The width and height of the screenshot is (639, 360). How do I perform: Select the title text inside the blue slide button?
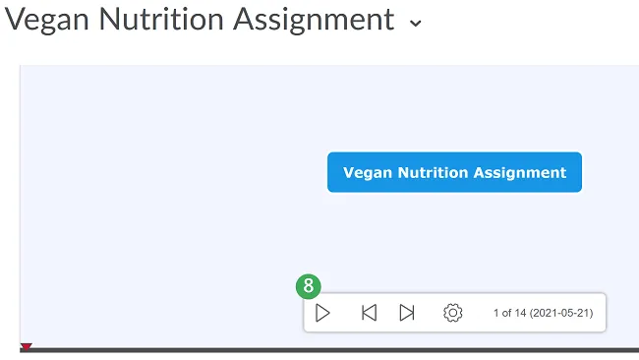pos(454,172)
